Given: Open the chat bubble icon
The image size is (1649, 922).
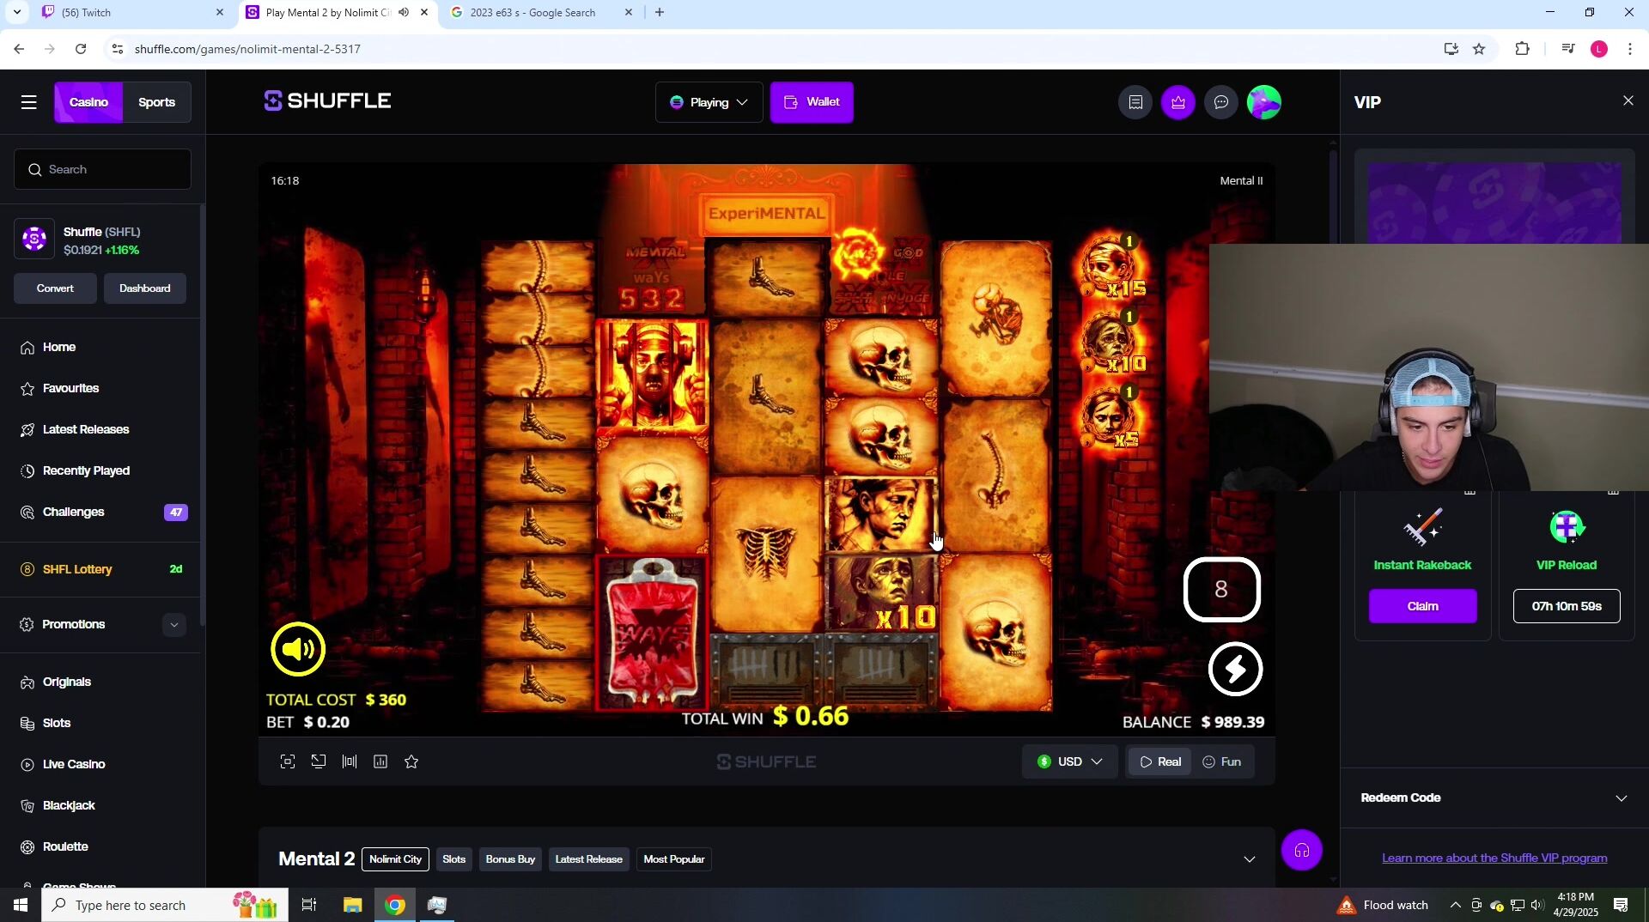Looking at the screenshot, I should 1221,102.
